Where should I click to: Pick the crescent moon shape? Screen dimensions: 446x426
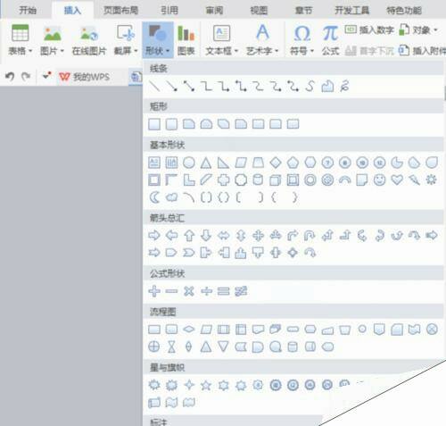[154, 197]
